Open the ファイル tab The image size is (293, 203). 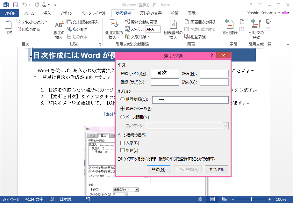[10, 13]
